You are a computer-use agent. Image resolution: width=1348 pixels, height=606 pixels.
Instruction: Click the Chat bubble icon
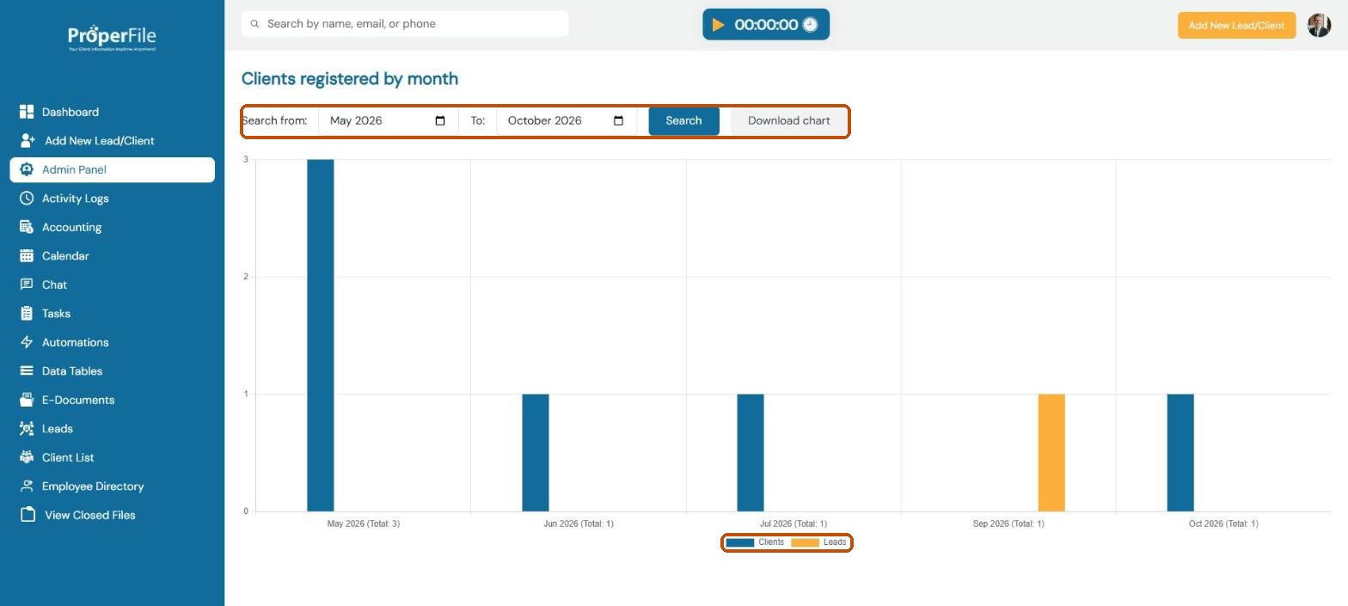(27, 285)
